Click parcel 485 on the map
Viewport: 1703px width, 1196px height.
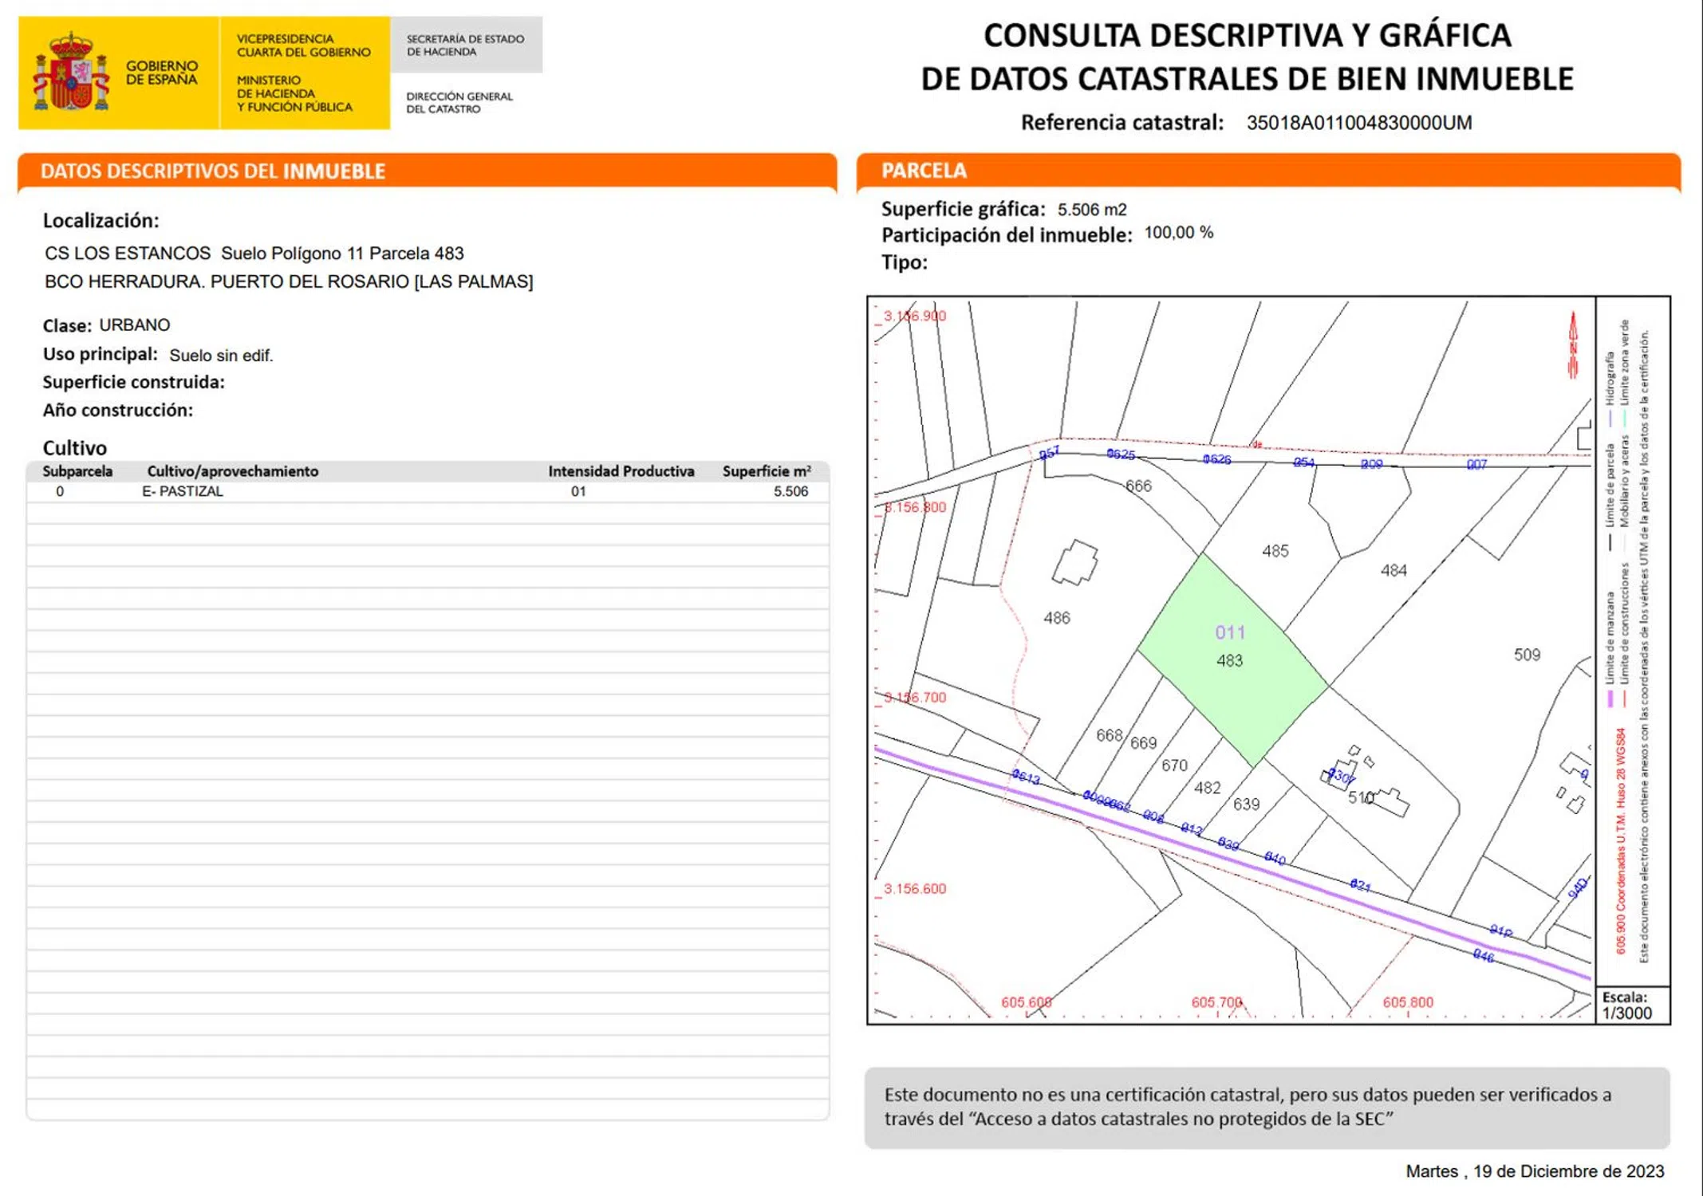(x=1275, y=551)
